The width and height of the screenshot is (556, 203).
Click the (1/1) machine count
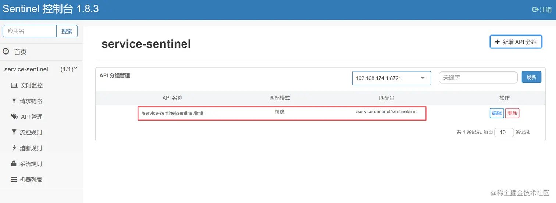(x=67, y=69)
